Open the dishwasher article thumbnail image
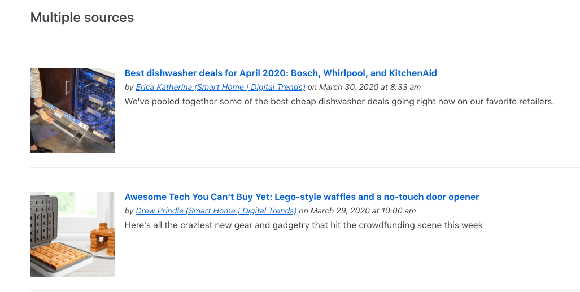This screenshot has height=292, width=580. (73, 111)
